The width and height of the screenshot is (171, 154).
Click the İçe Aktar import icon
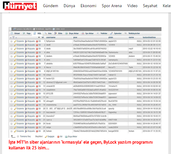point(83,33)
